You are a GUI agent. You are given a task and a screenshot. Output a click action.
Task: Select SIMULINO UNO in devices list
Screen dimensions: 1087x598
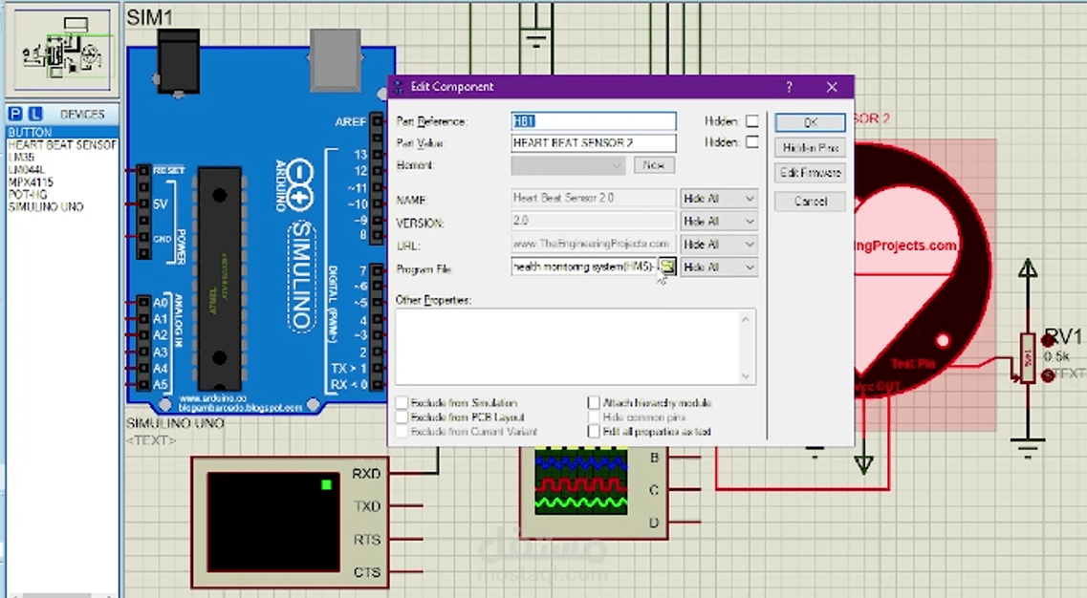(46, 207)
